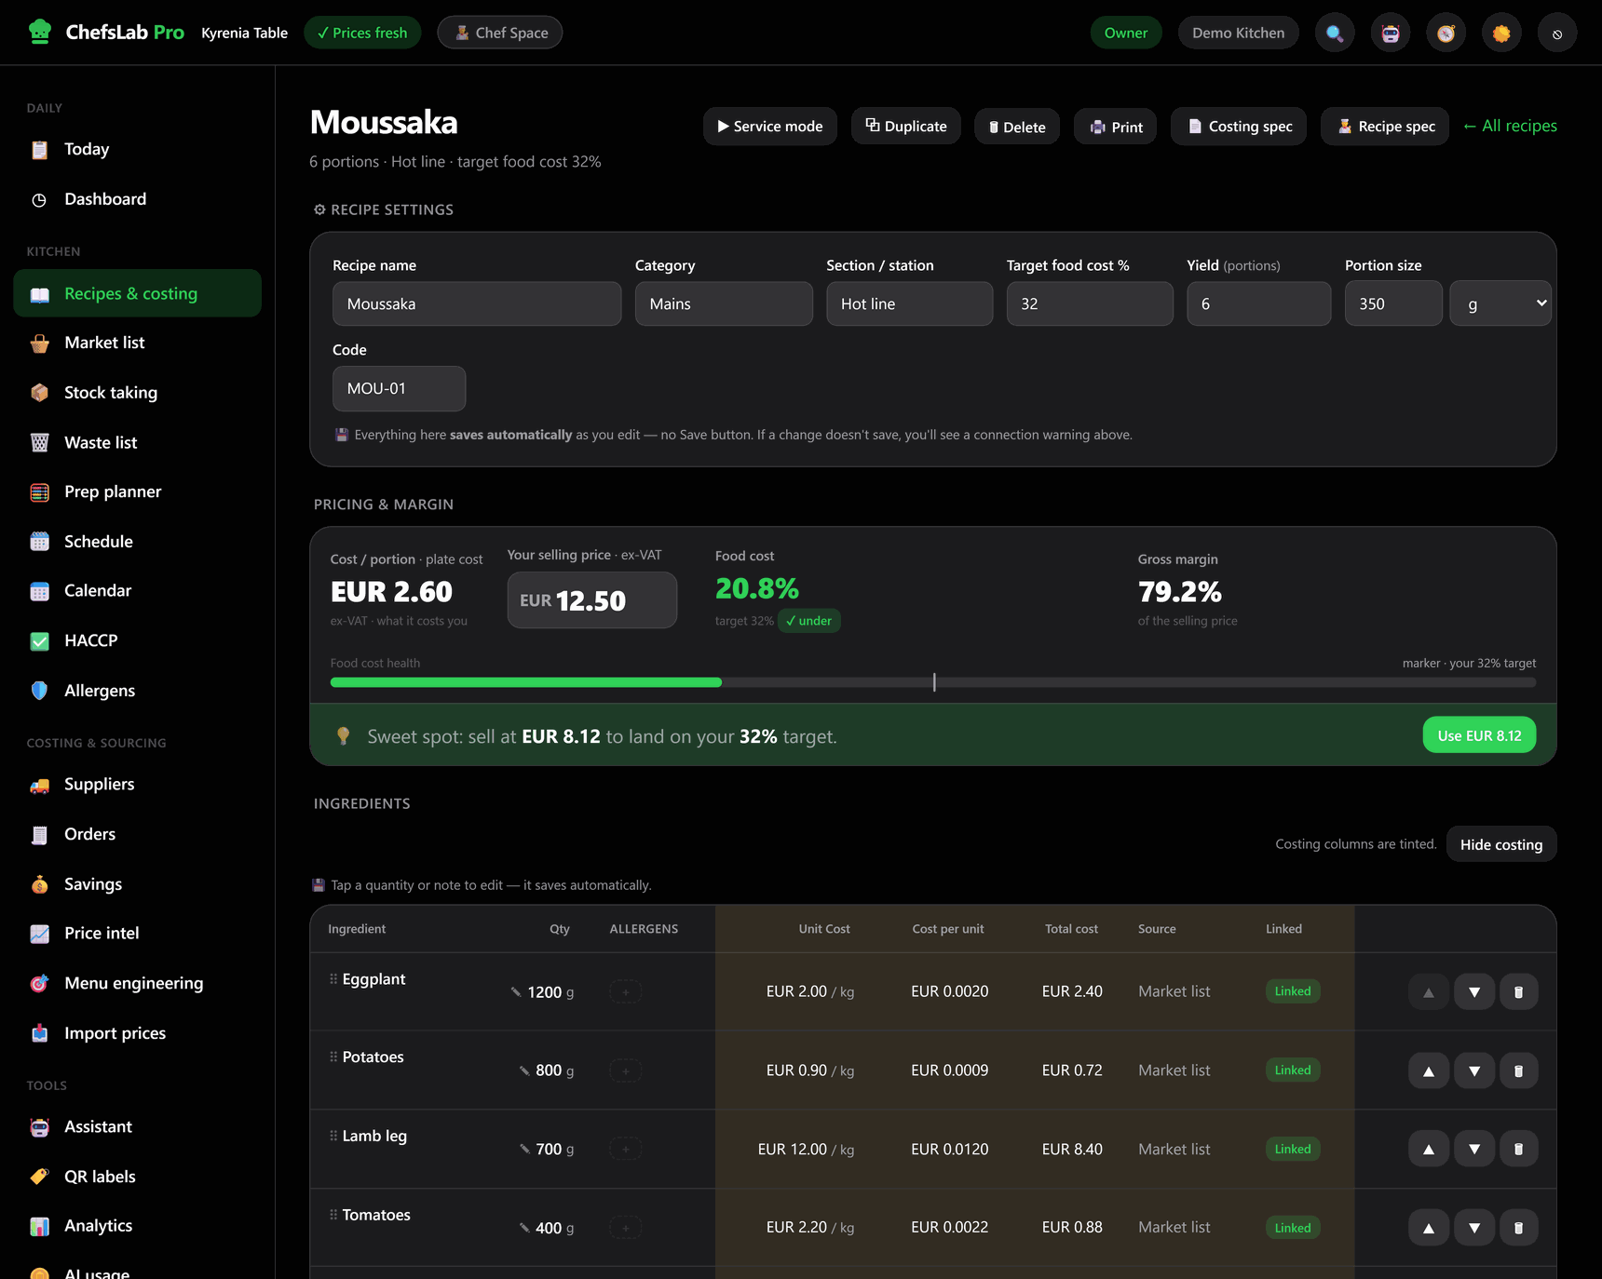Start Service mode
1602x1279 pixels.
(x=769, y=127)
